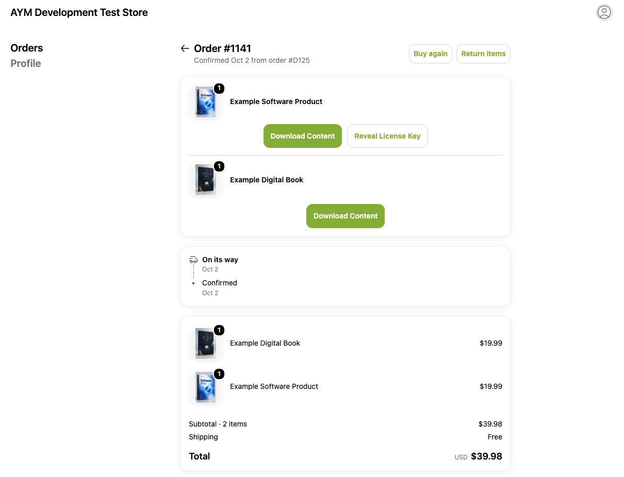Screen dimensions: 624x477
Task: Click the Example Software Product thumbnail priced $19.99
Action: (x=206, y=387)
